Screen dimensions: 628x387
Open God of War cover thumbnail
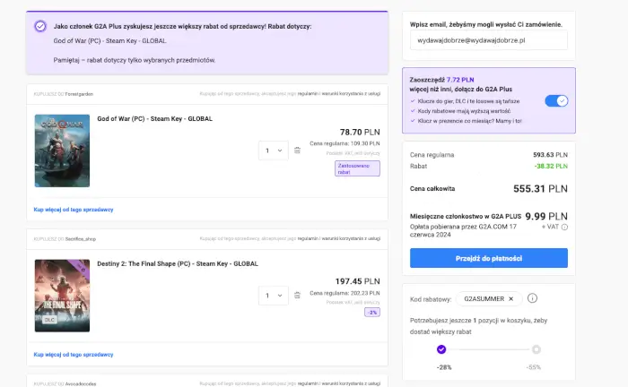62,150
